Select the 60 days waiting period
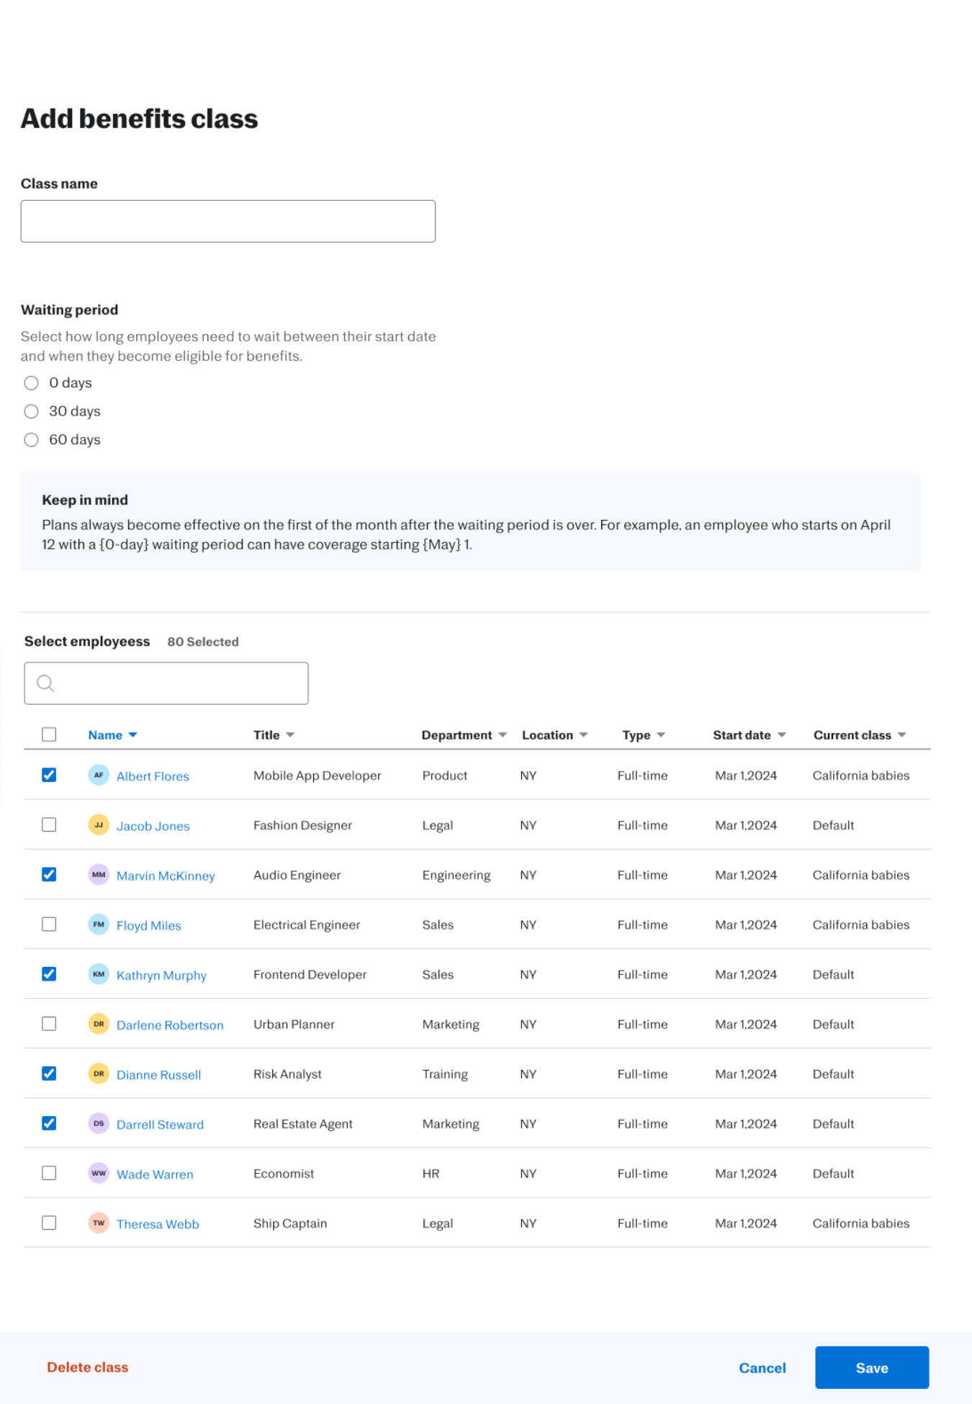Image resolution: width=972 pixels, height=1404 pixels. coord(31,440)
